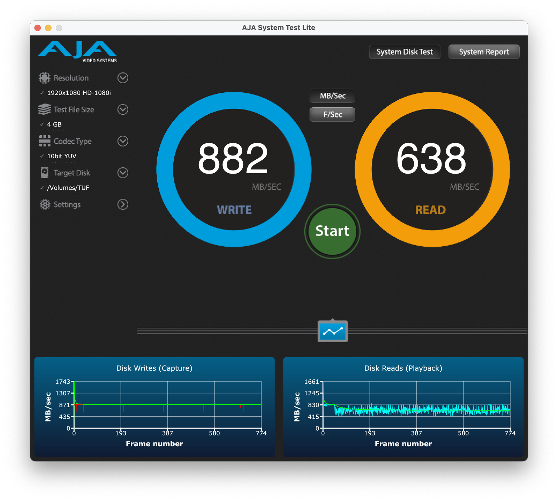Expand the Target Disk dropdown arrow
Image resolution: width=558 pixels, height=501 pixels.
coord(123,173)
